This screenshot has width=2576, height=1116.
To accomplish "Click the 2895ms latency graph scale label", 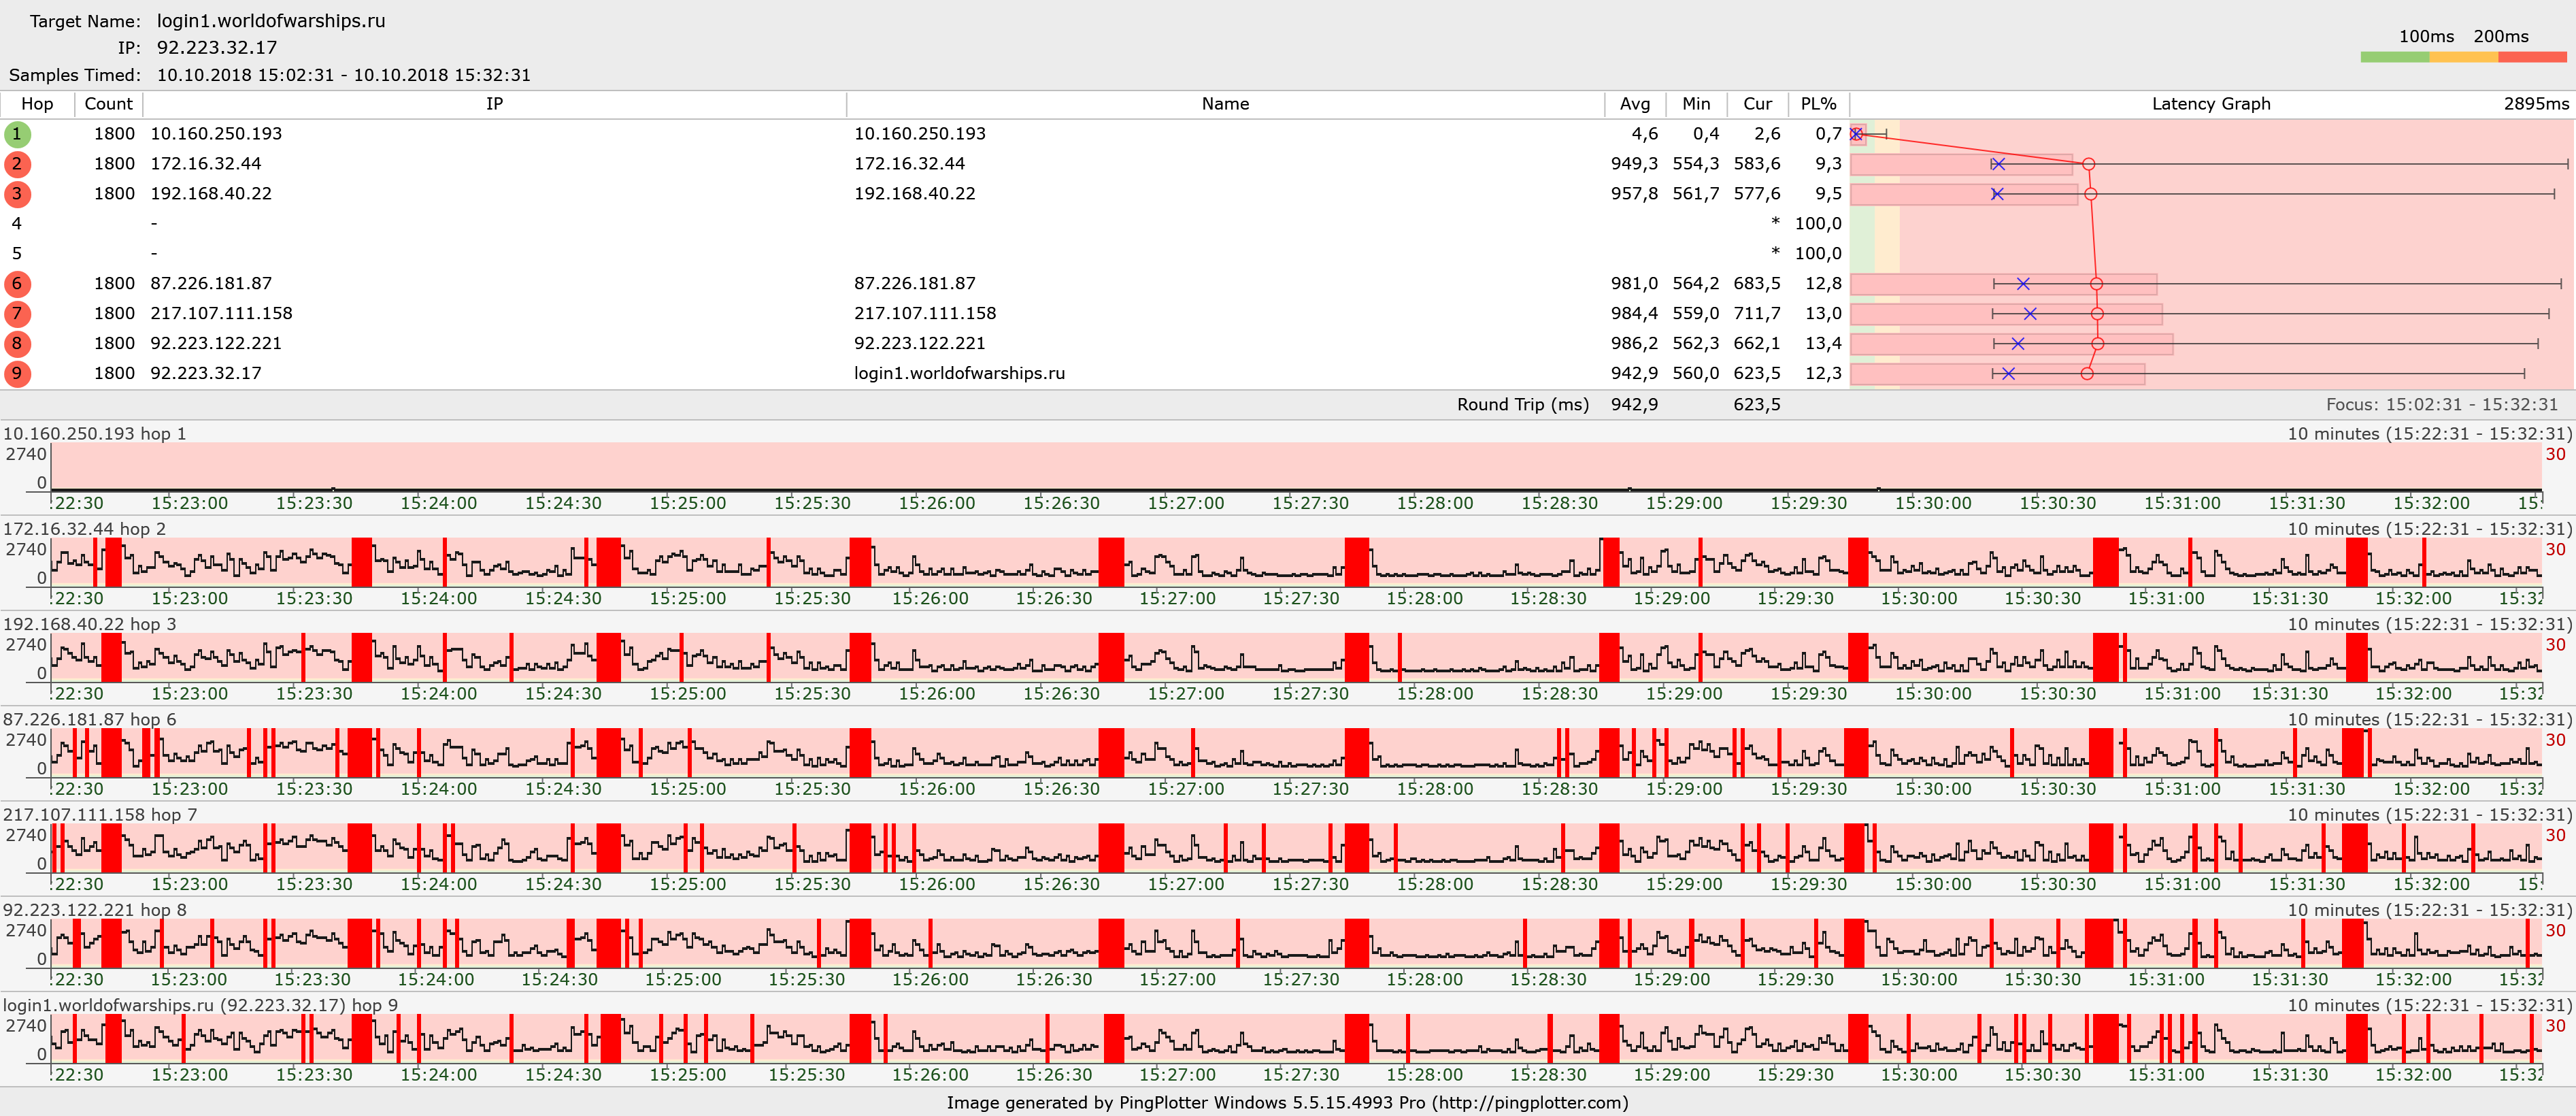I will coord(2536,104).
